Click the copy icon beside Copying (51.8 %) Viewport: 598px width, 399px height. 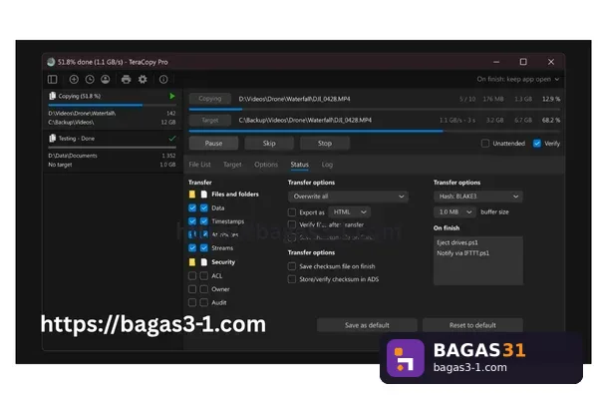tap(52, 96)
